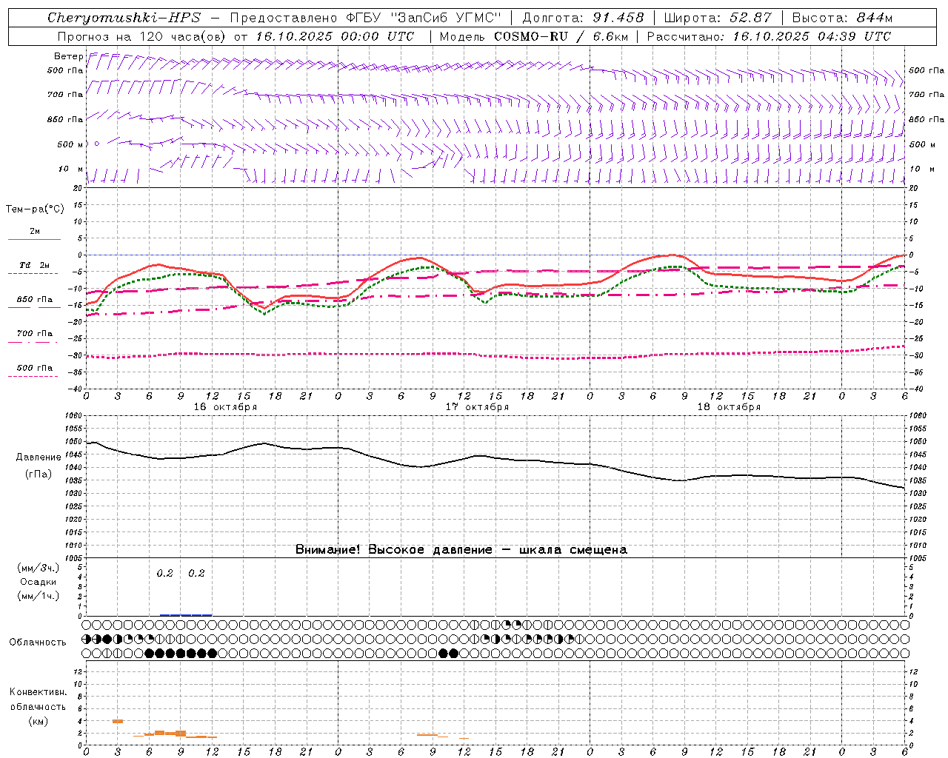Click the Давление pressure panel label
Image resolution: width=948 pixels, height=758 pixels.
39,457
